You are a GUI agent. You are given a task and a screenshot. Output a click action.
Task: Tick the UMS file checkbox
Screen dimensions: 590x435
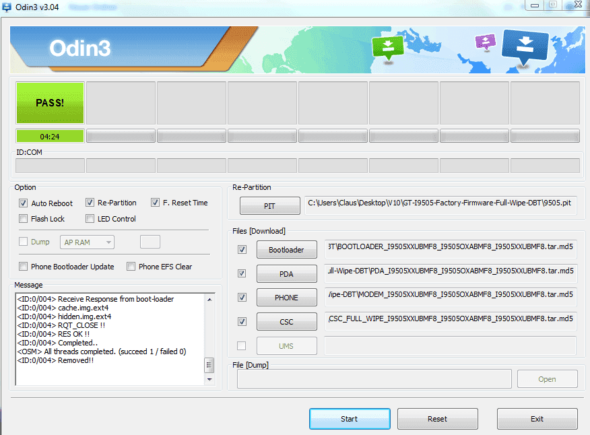coord(242,346)
